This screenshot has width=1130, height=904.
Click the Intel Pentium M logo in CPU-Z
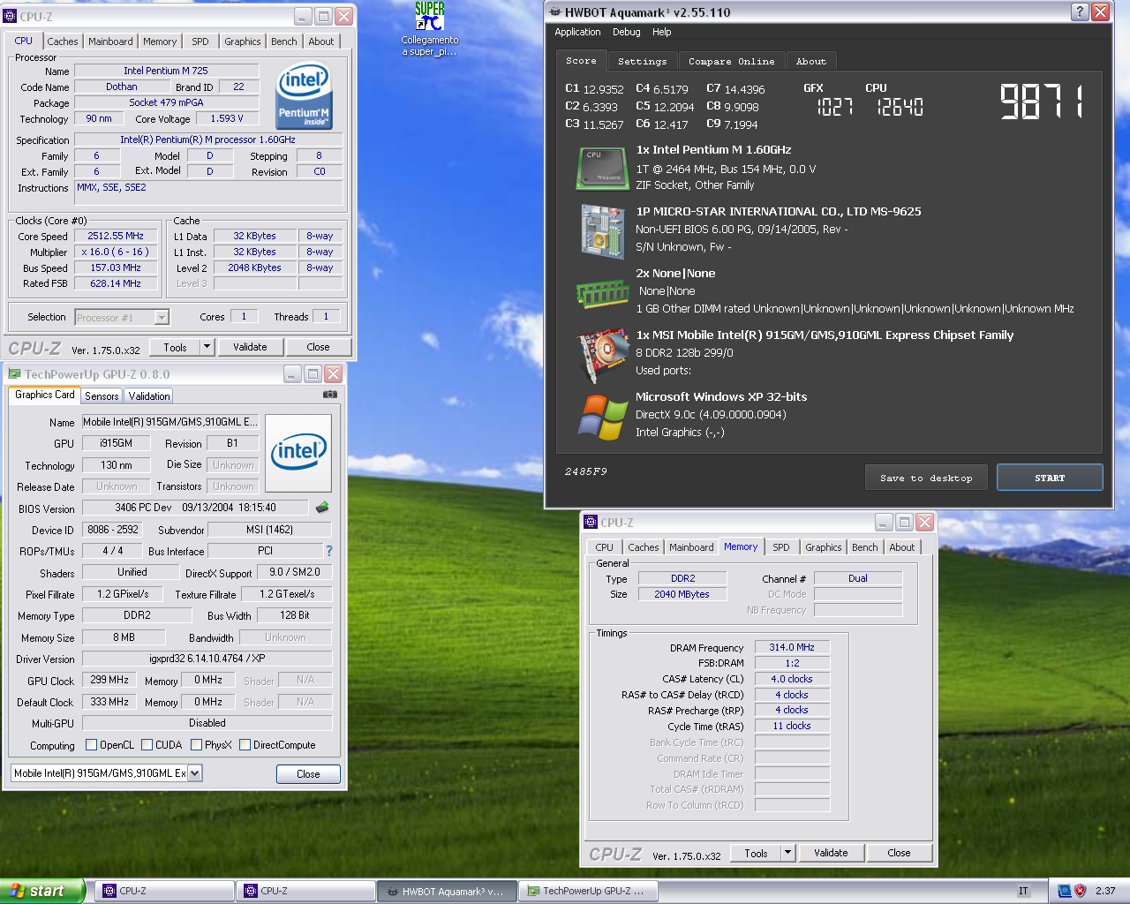pos(305,95)
